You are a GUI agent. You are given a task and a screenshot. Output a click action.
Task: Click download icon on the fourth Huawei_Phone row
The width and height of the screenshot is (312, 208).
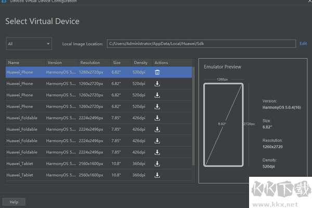click(x=157, y=107)
